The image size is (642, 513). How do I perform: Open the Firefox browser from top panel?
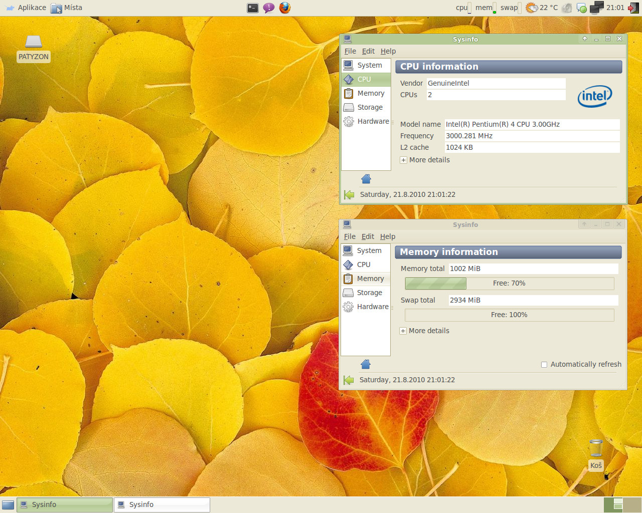(285, 8)
